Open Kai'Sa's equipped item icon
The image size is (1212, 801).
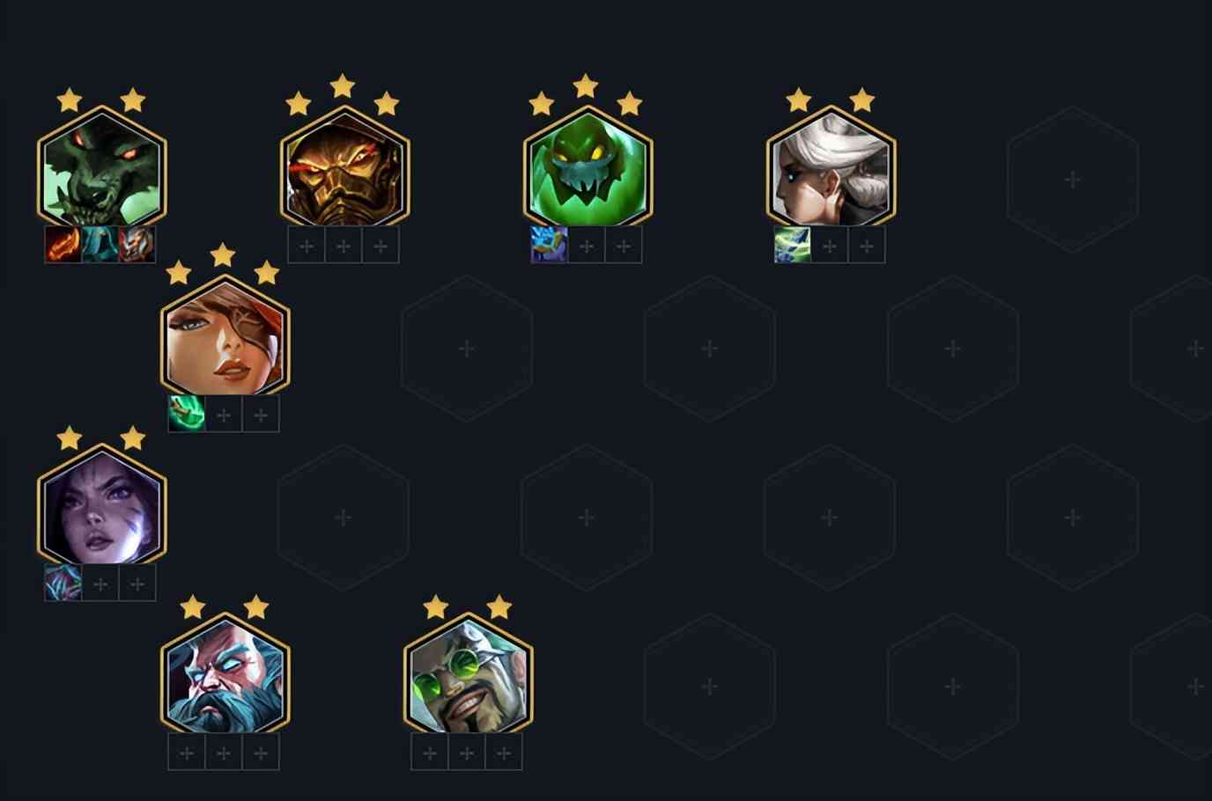click(63, 583)
